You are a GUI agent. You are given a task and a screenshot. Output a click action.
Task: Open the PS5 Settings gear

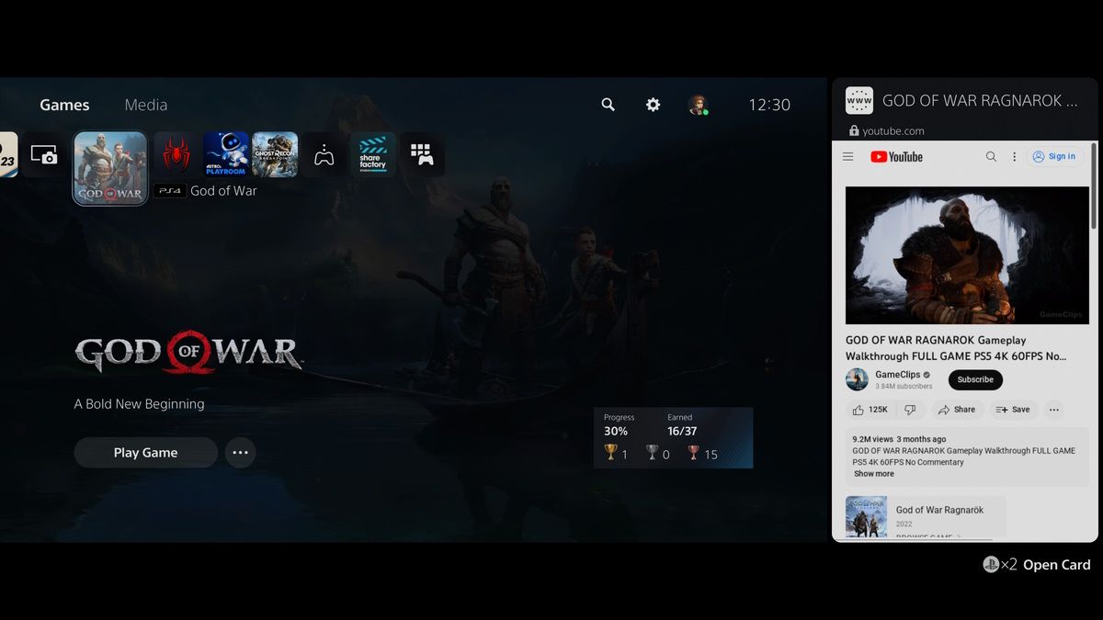(653, 105)
